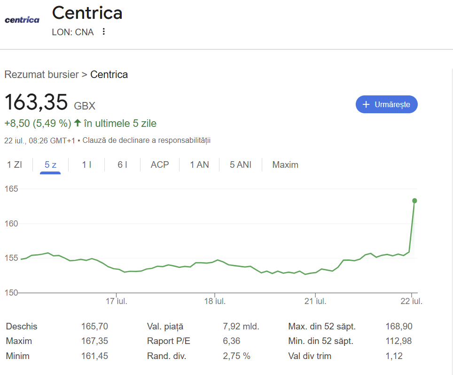This screenshot has width=453, height=375.
Task: Open Clauză de declinare a responsabilității link
Action: click(147, 141)
